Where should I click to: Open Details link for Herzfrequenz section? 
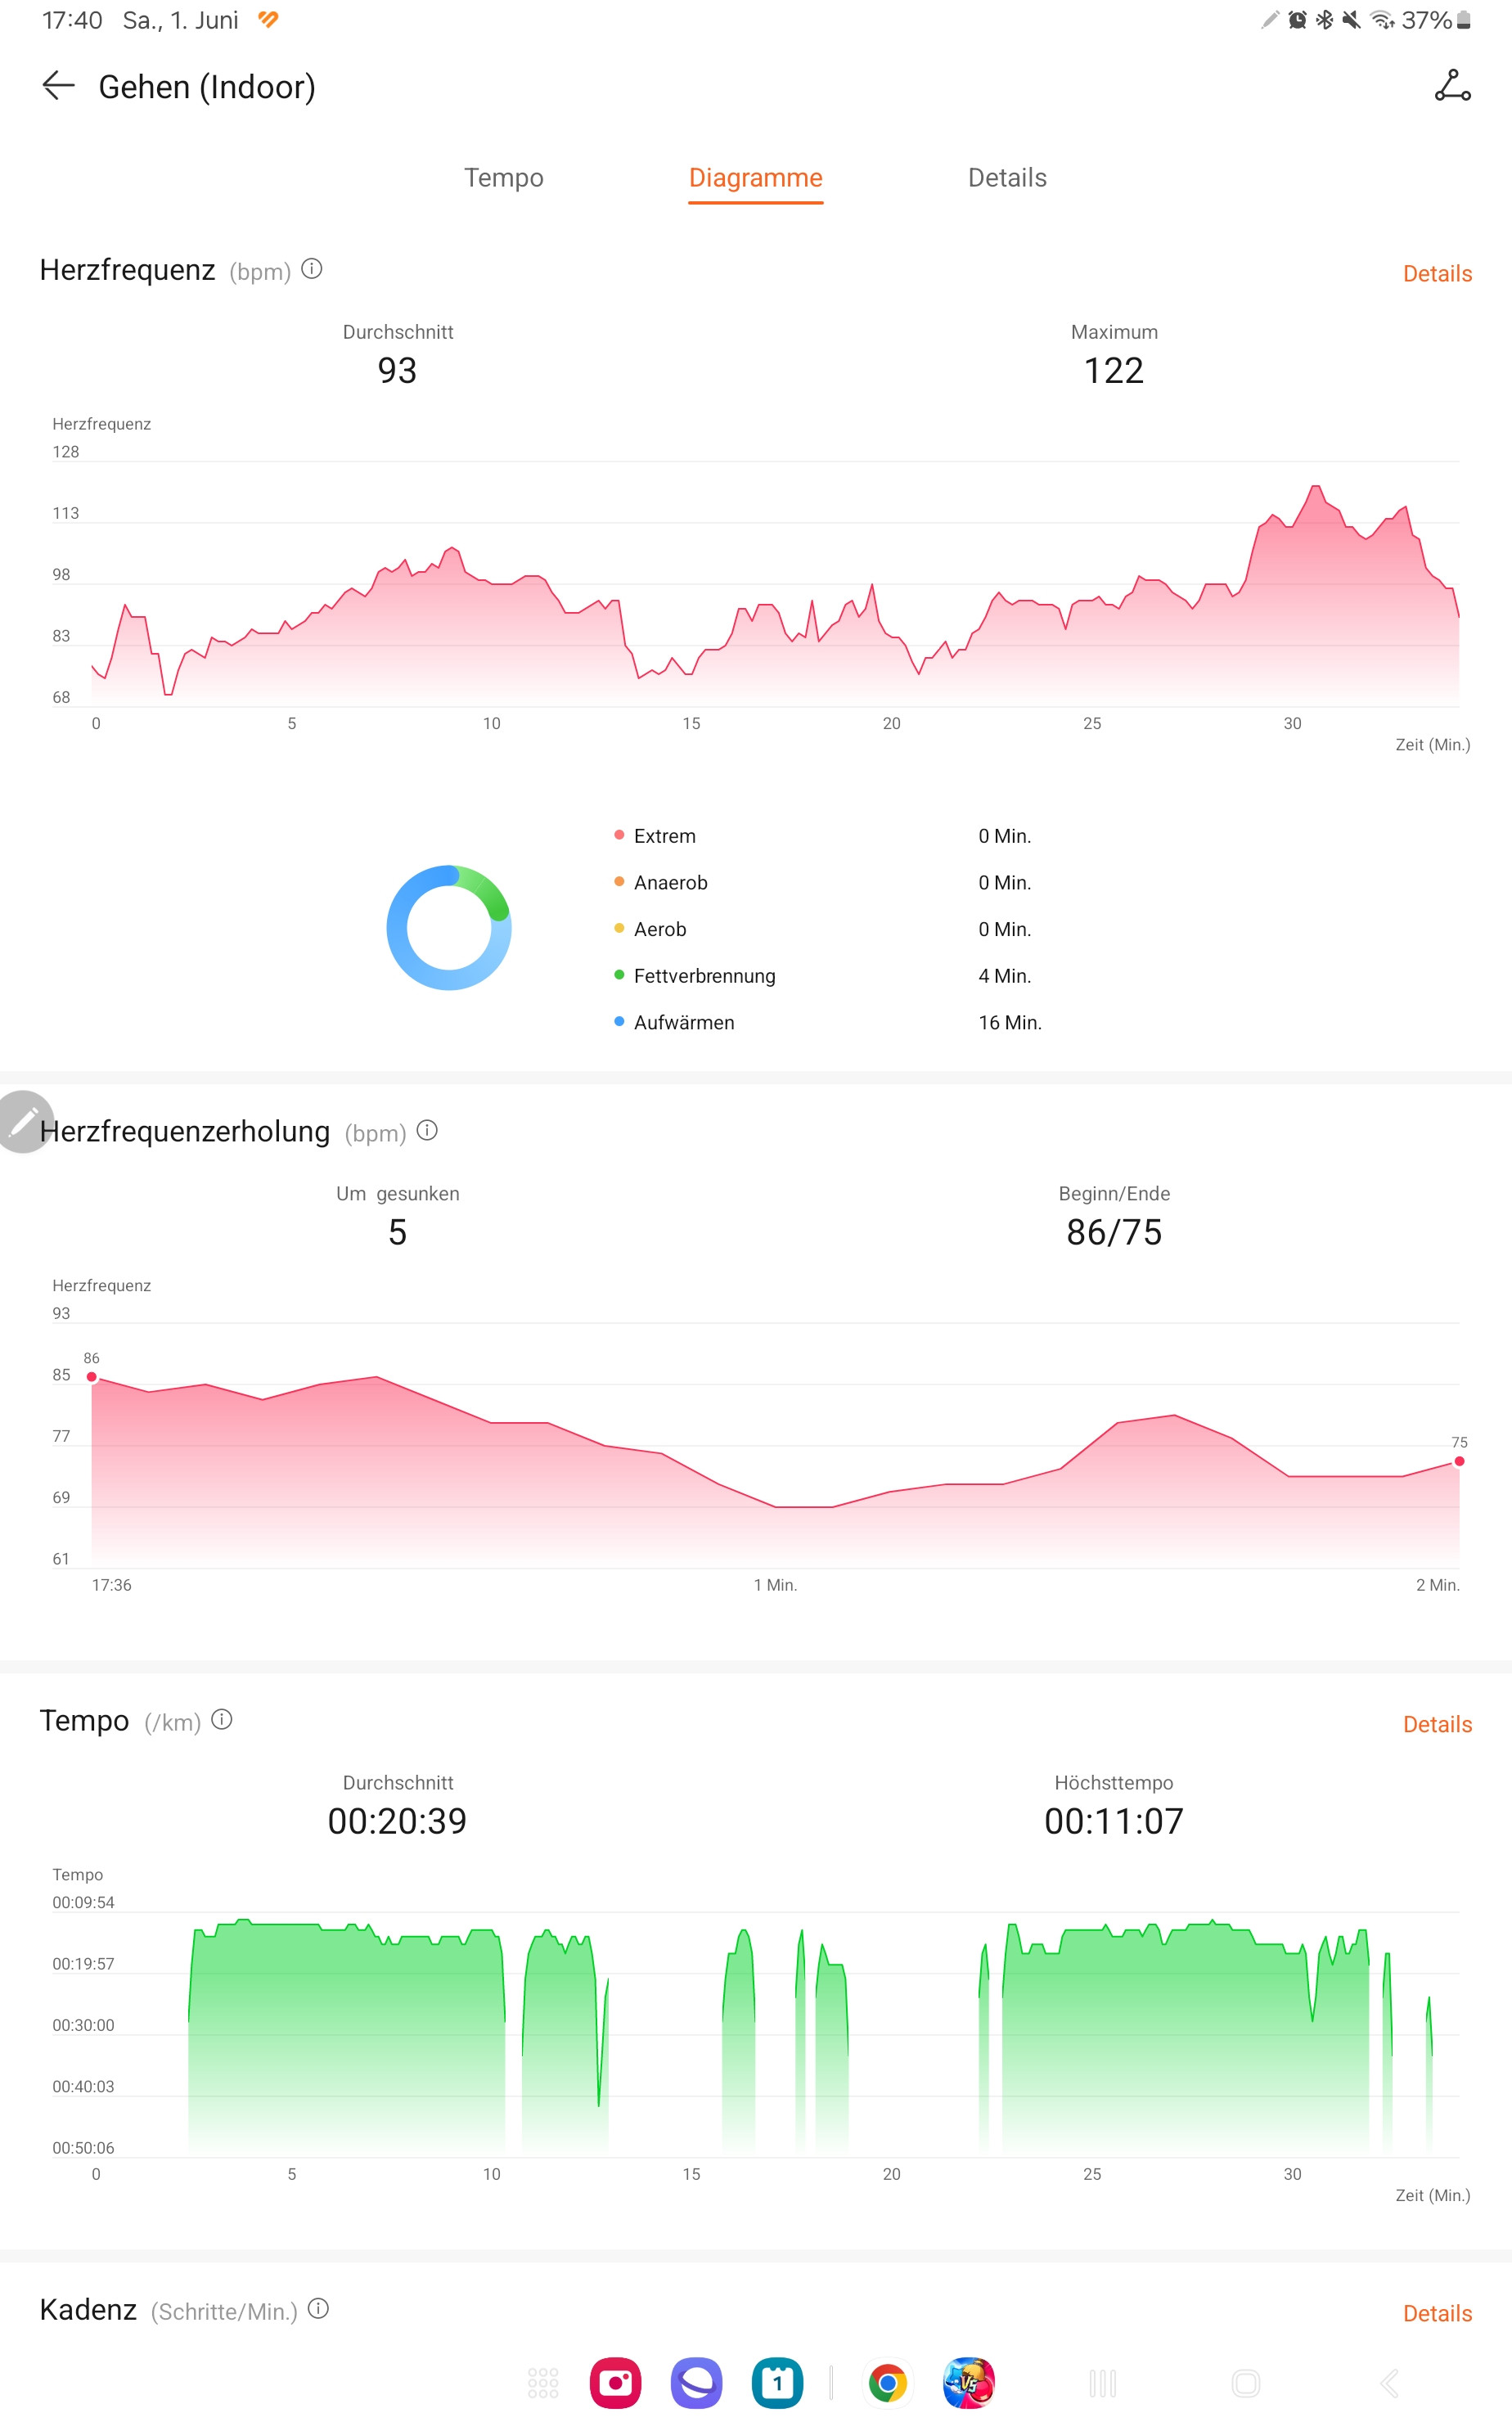coord(1437,274)
